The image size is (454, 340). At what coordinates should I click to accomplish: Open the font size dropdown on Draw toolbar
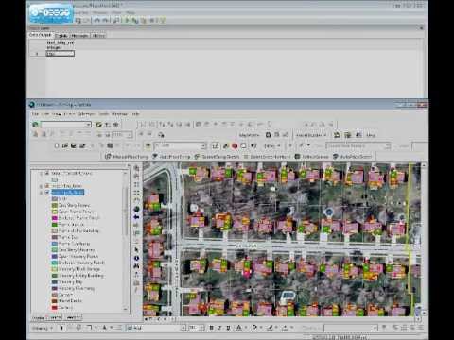coord(202,328)
